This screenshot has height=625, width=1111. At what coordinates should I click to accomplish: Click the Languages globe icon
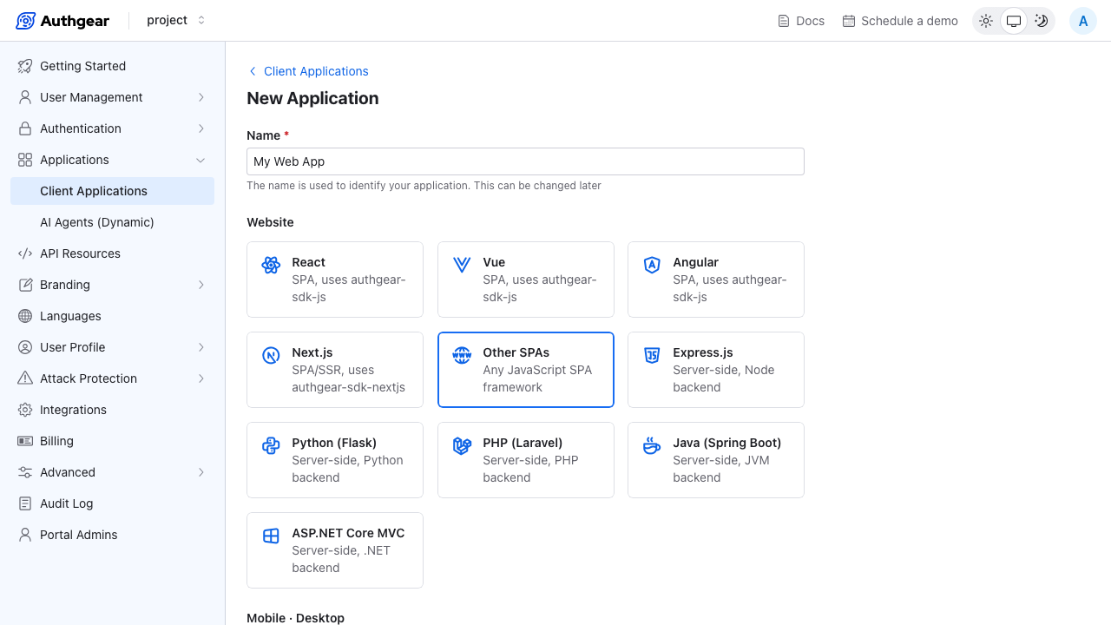point(25,316)
